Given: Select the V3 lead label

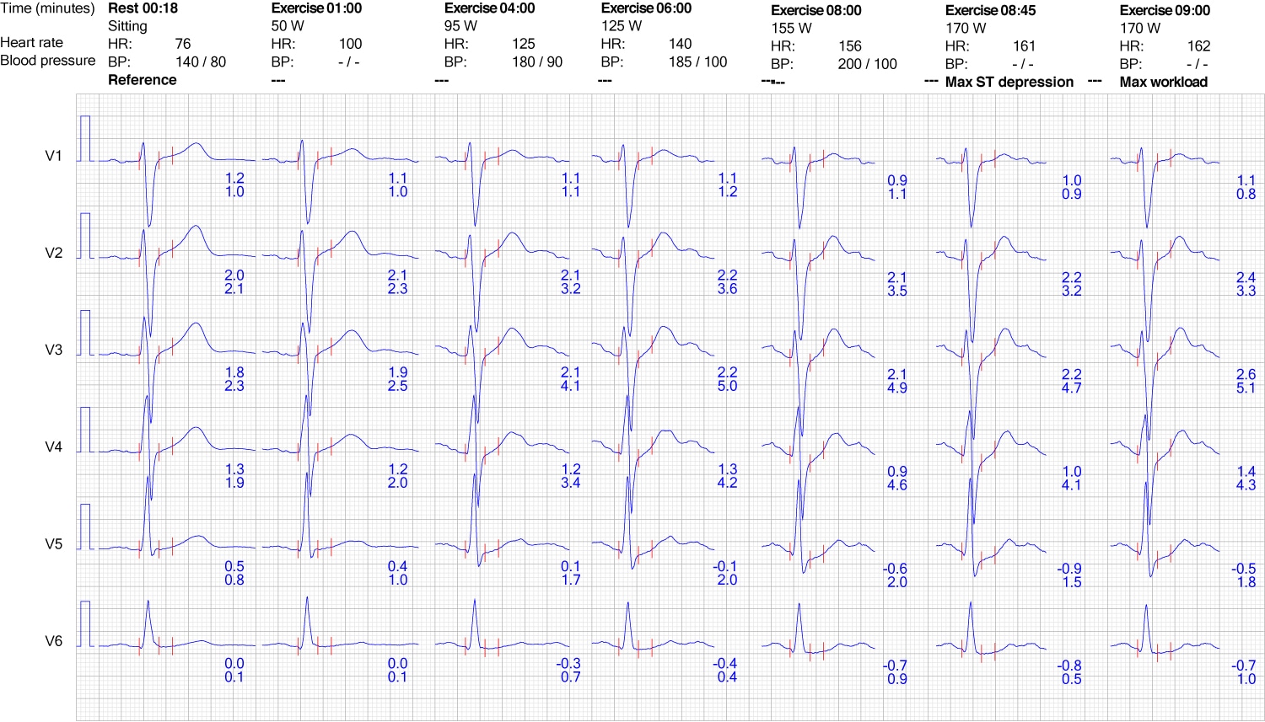Looking at the screenshot, I should 53,350.
